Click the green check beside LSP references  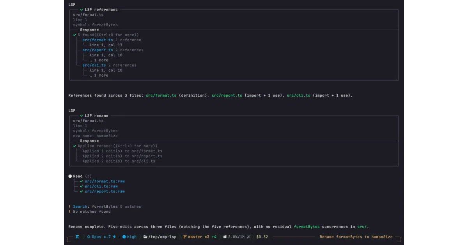pos(82,10)
